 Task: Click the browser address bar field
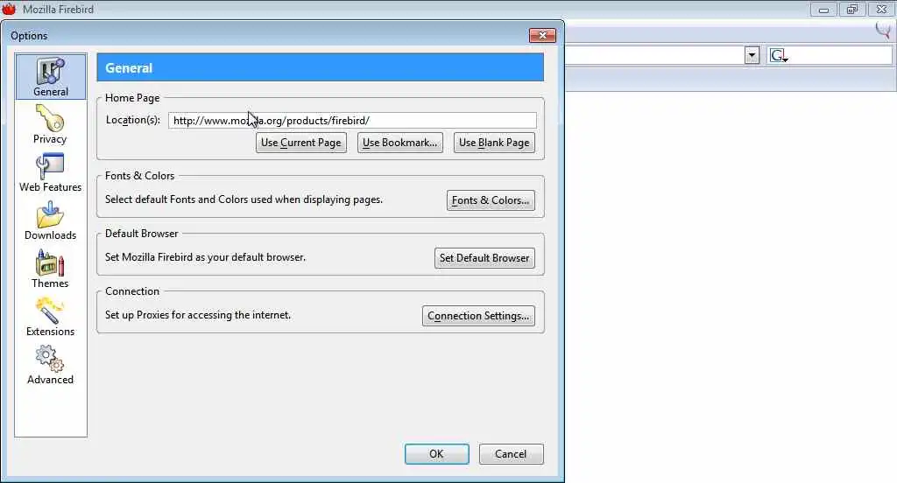coord(654,55)
